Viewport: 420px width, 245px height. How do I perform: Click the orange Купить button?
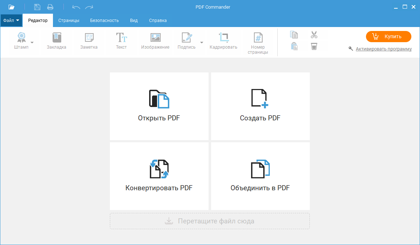pyautogui.click(x=389, y=36)
